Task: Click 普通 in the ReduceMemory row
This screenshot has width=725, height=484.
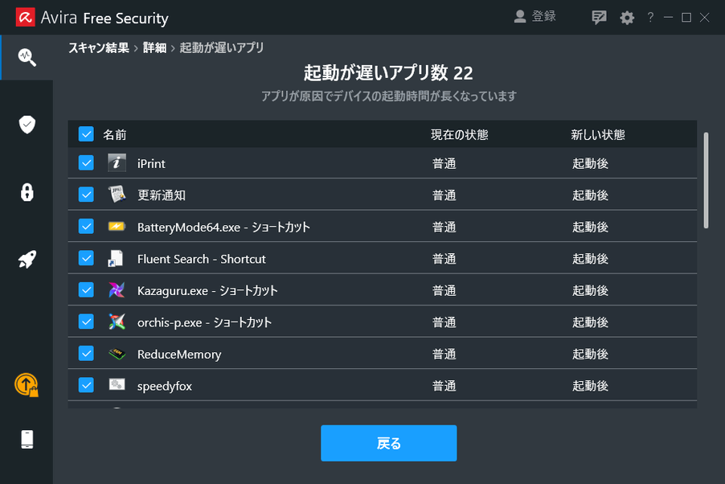Action: click(444, 355)
